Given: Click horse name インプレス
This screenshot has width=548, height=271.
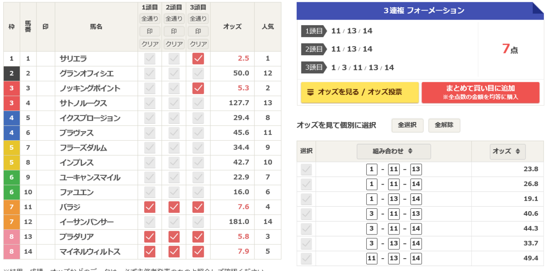Looking at the screenshot, I should pyautogui.click(x=77, y=162).
